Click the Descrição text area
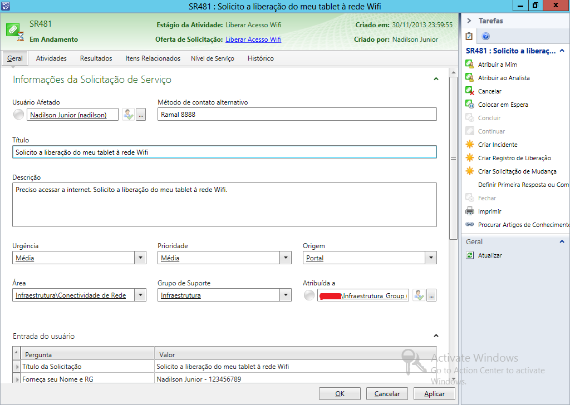 [224, 205]
